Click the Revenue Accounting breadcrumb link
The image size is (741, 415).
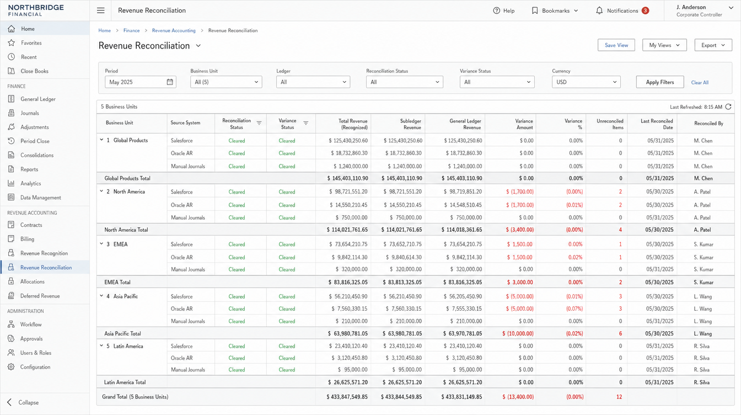(x=174, y=30)
